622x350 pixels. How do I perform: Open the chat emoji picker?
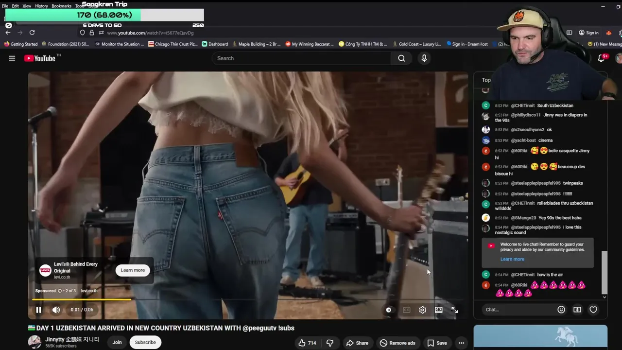point(561,310)
